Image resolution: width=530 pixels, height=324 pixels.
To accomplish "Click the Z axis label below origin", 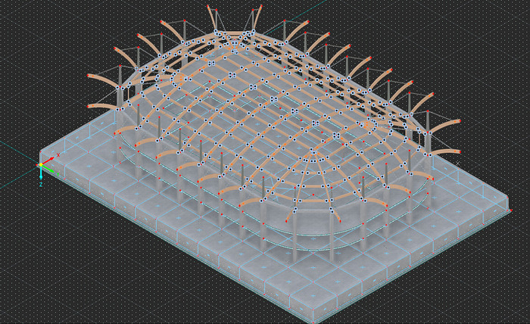I will point(41,183).
